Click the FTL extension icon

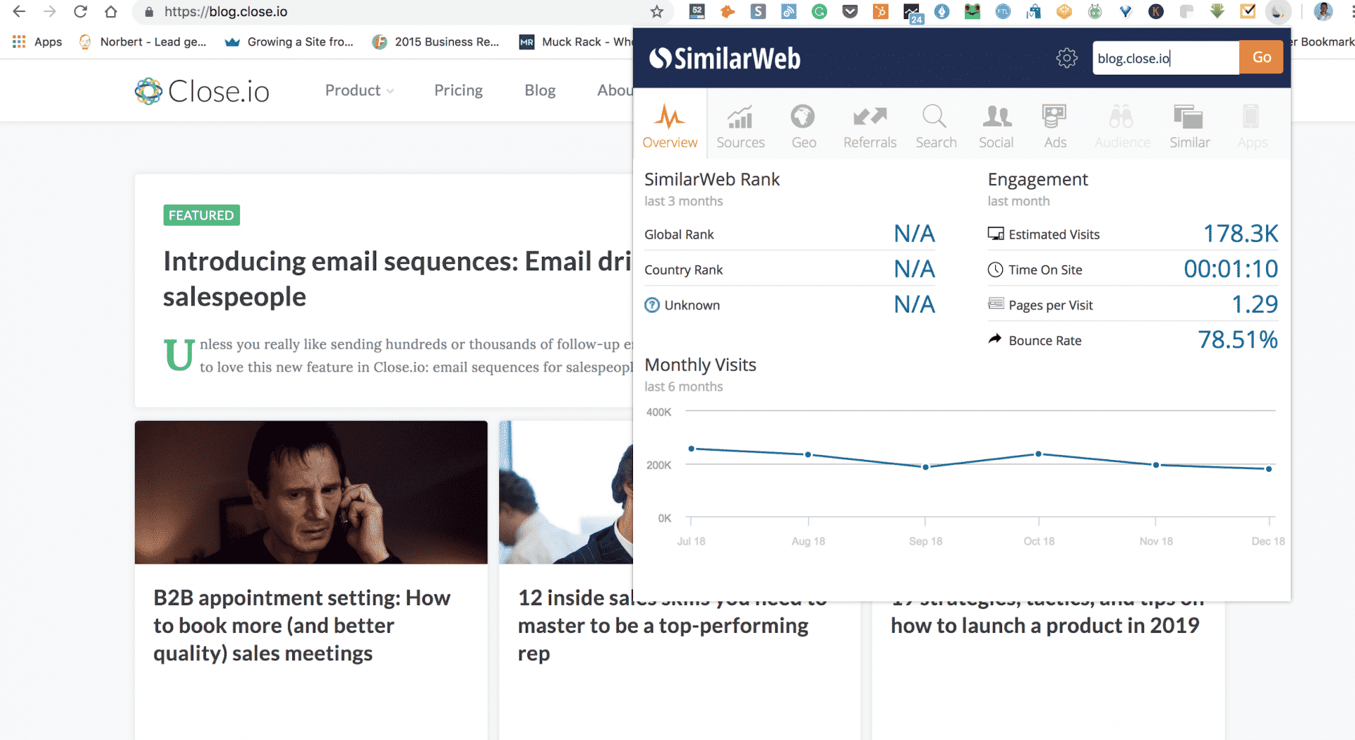(1003, 11)
